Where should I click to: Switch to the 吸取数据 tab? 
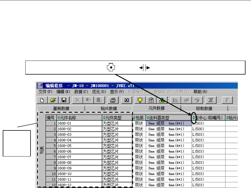coord(204,109)
